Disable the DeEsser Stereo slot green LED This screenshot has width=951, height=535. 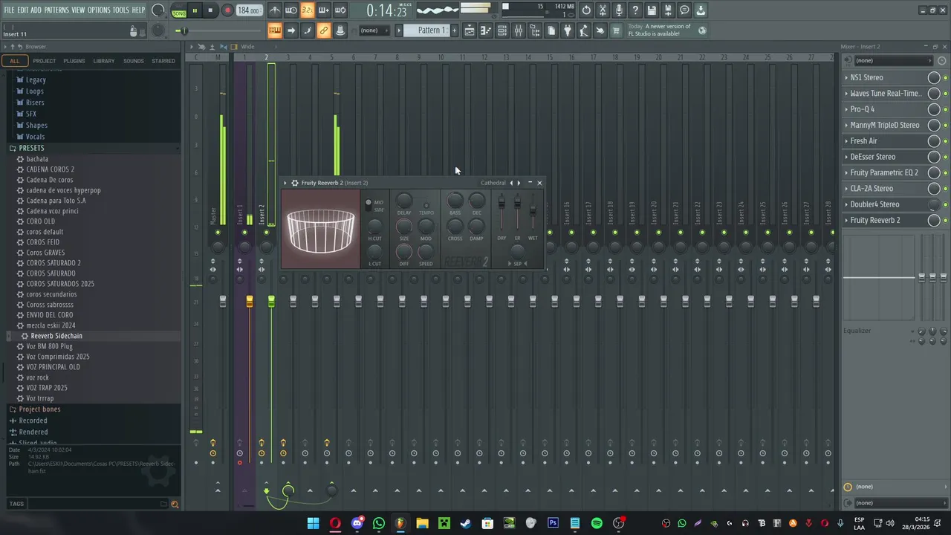coord(945,158)
